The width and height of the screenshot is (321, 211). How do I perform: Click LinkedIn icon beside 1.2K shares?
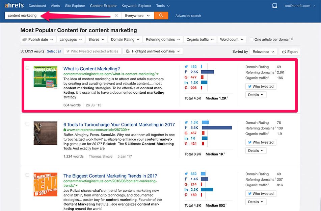[x=186, y=83]
